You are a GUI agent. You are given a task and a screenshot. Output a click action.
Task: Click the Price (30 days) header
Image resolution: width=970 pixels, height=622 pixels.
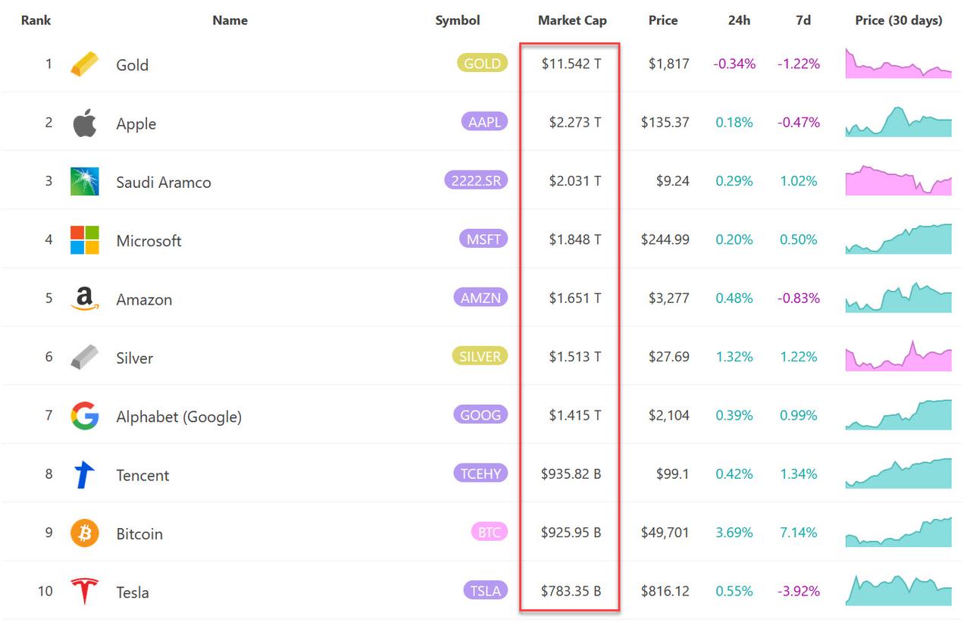point(899,20)
